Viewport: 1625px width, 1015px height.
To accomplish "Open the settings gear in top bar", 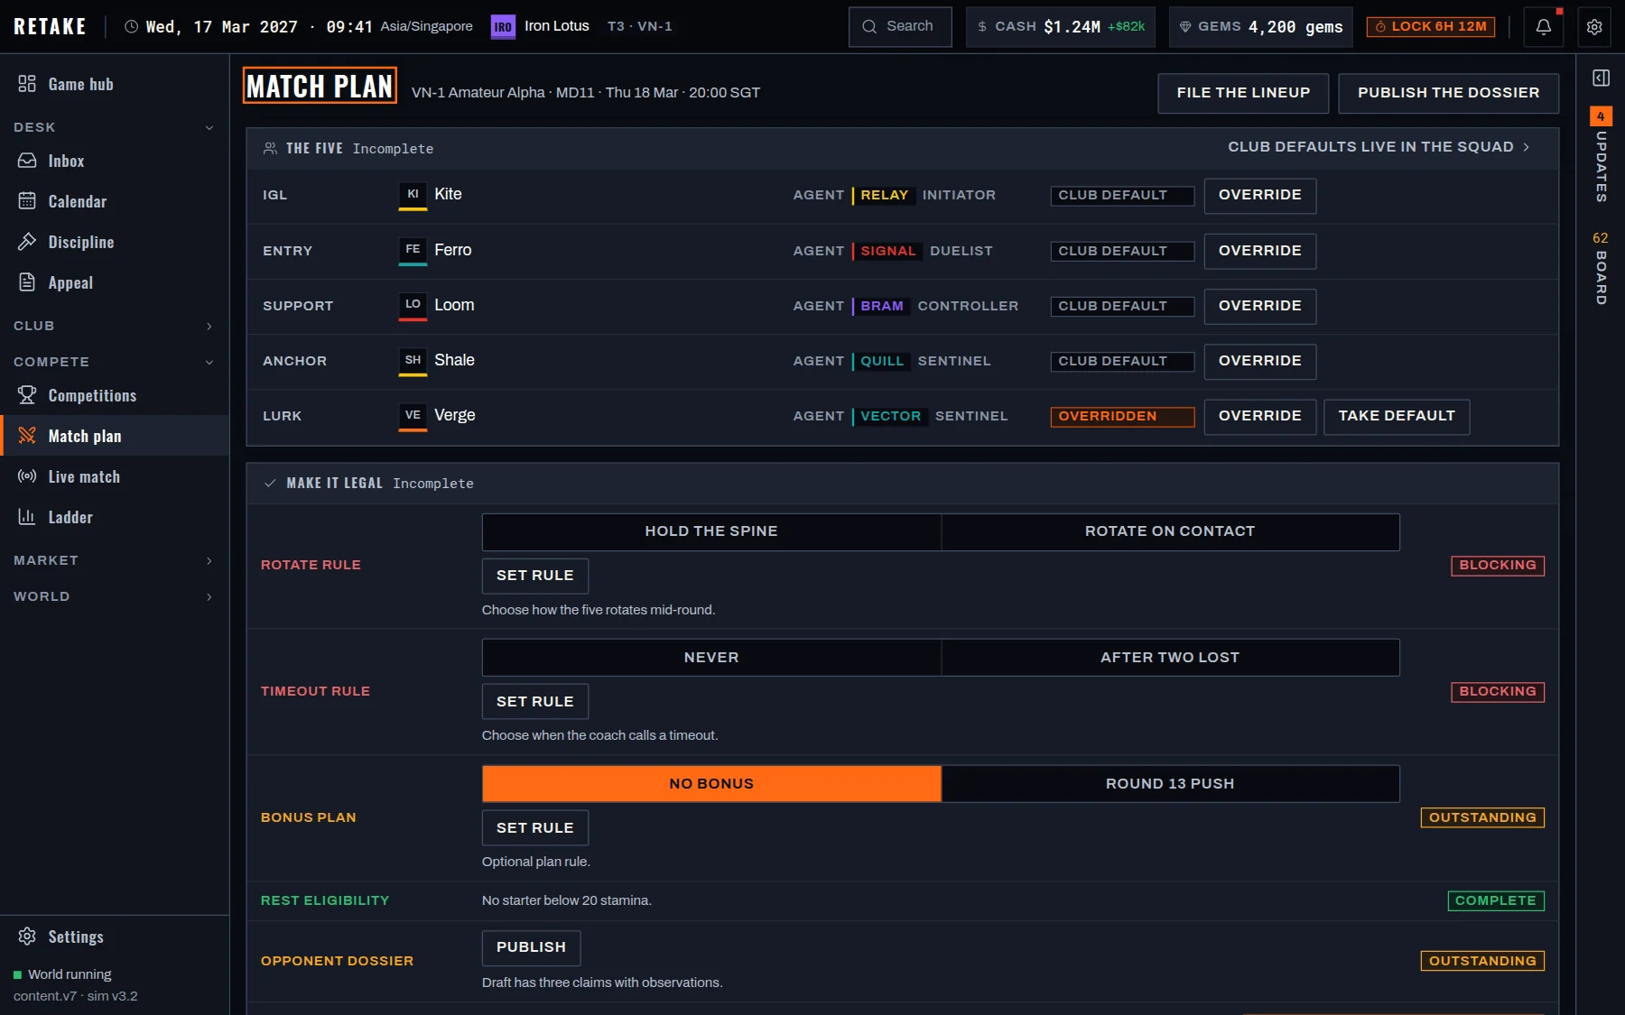I will [1594, 27].
